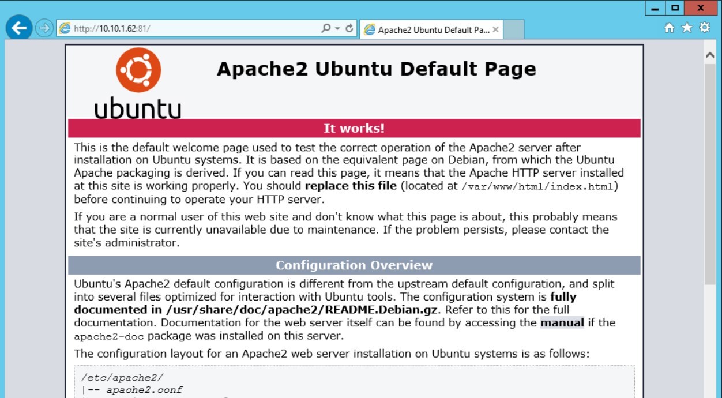
Task: Click the vertical scrollbar up arrow
Action: [x=710, y=55]
